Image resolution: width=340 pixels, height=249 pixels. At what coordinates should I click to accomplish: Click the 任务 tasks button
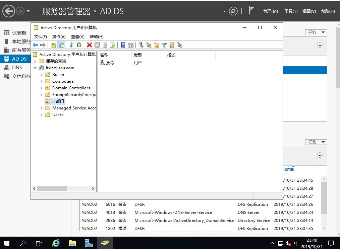pos(316,32)
